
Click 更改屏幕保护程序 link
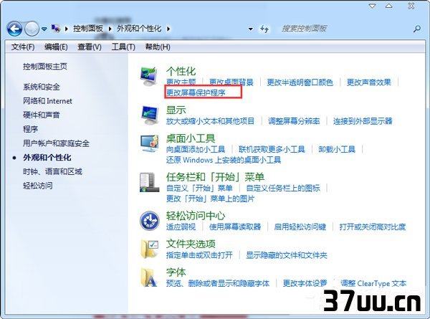[196, 92]
